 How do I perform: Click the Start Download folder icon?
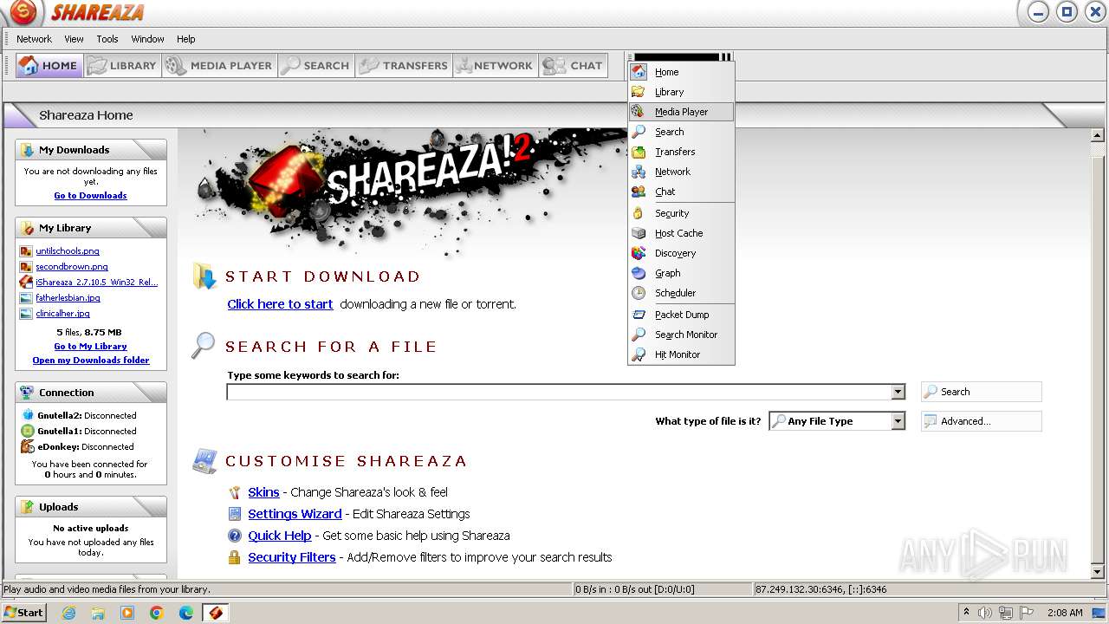204,276
